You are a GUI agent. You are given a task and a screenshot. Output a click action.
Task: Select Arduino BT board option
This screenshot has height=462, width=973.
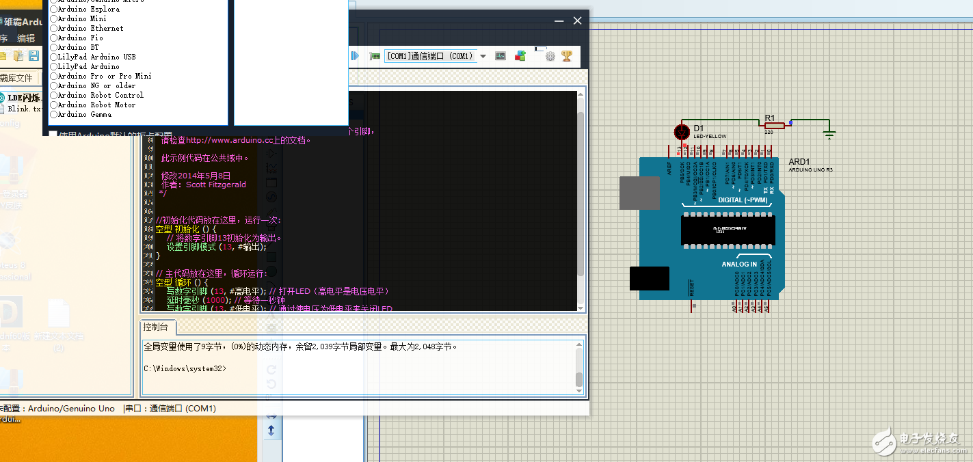coord(74,48)
